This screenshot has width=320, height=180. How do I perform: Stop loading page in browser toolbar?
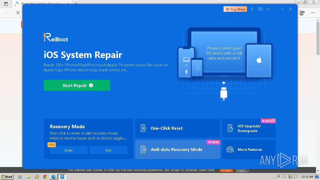18,12
